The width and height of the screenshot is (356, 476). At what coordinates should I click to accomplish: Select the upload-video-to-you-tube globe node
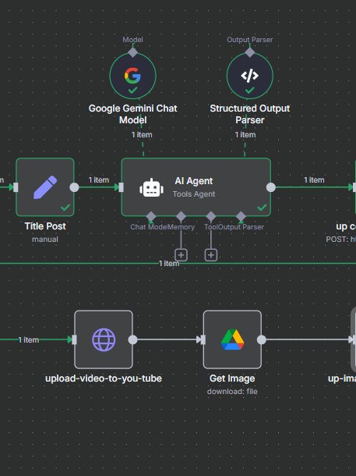tap(104, 339)
